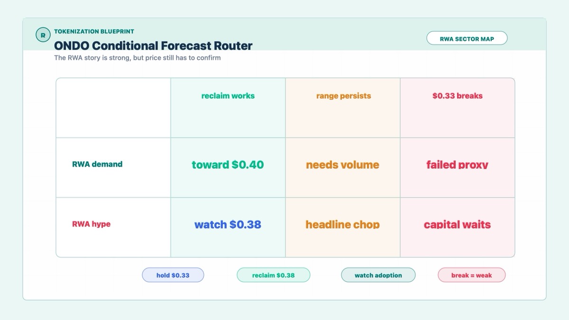Open the needs volume cell
The height and width of the screenshot is (320, 569).
coord(343,168)
